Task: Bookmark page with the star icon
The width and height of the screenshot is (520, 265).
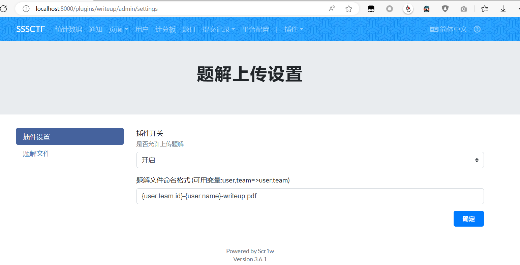Action: point(349,9)
